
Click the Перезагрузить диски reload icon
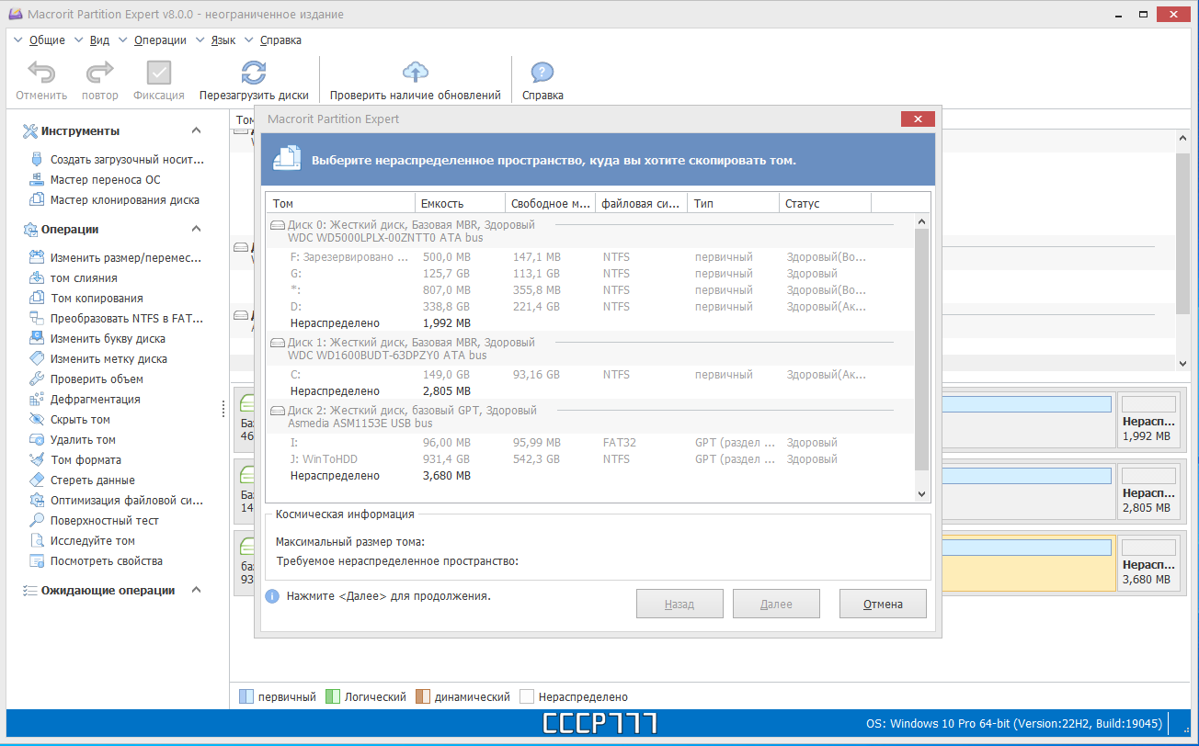[x=254, y=73]
